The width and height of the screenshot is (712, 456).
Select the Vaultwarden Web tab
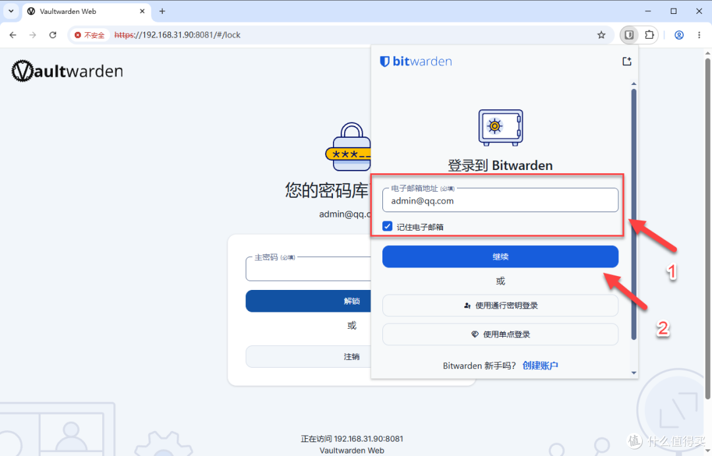86,11
